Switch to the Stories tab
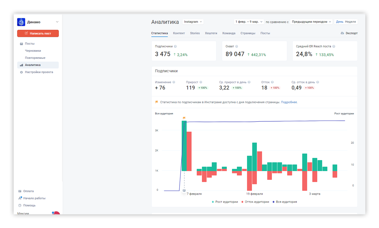Viewport: 379px width, 228px height. coord(195,33)
